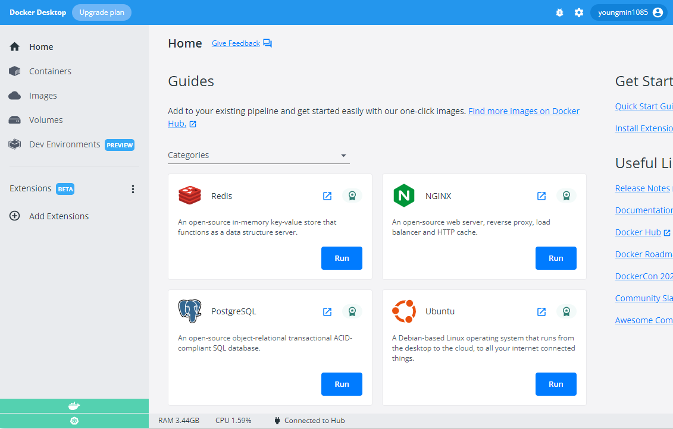Click the BETA badge beside Extensions
Image resolution: width=673 pixels, height=429 pixels.
[x=65, y=189]
